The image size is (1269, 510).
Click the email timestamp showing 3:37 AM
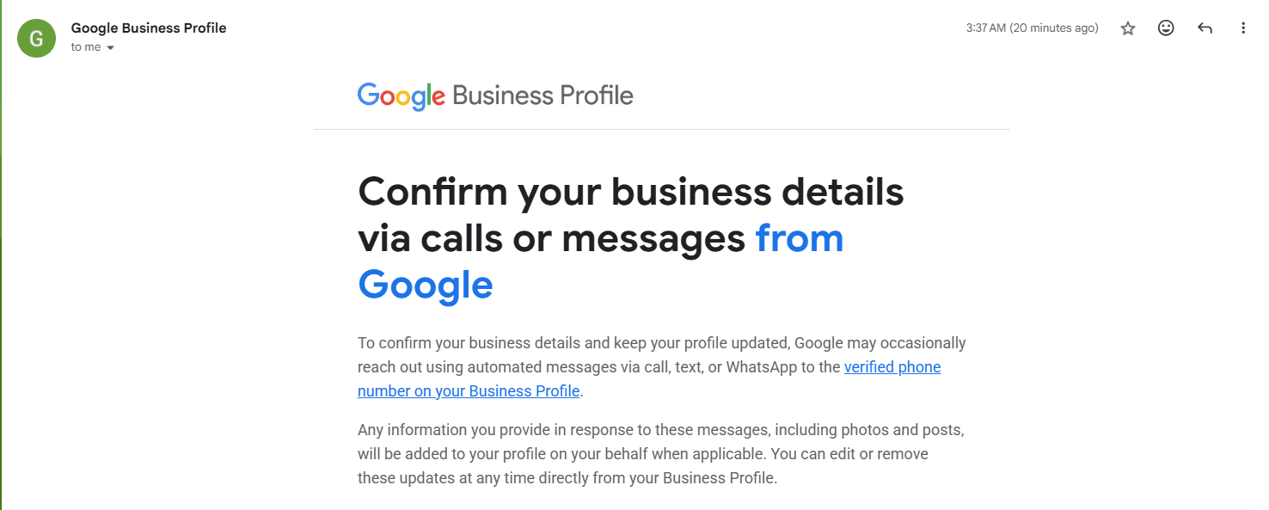click(1031, 28)
